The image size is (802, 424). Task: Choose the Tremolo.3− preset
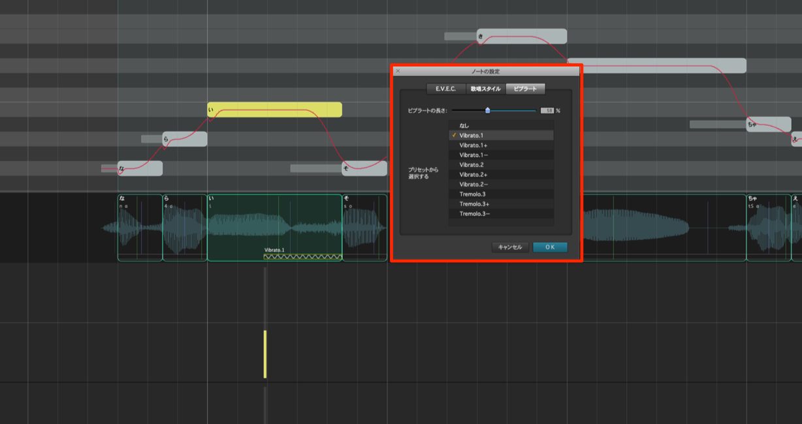pos(502,213)
